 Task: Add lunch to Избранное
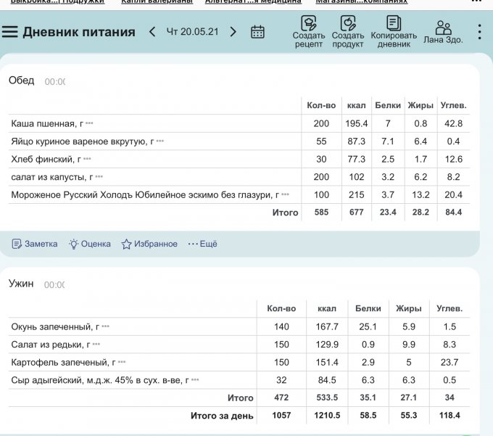(149, 244)
